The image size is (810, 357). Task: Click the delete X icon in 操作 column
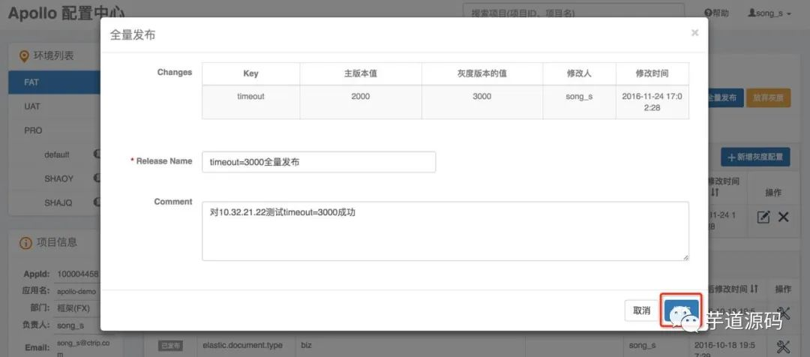tap(783, 217)
